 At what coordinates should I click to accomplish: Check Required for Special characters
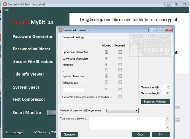[120, 76]
